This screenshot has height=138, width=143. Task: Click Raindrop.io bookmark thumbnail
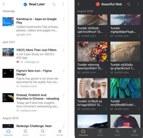pos(8,22)
